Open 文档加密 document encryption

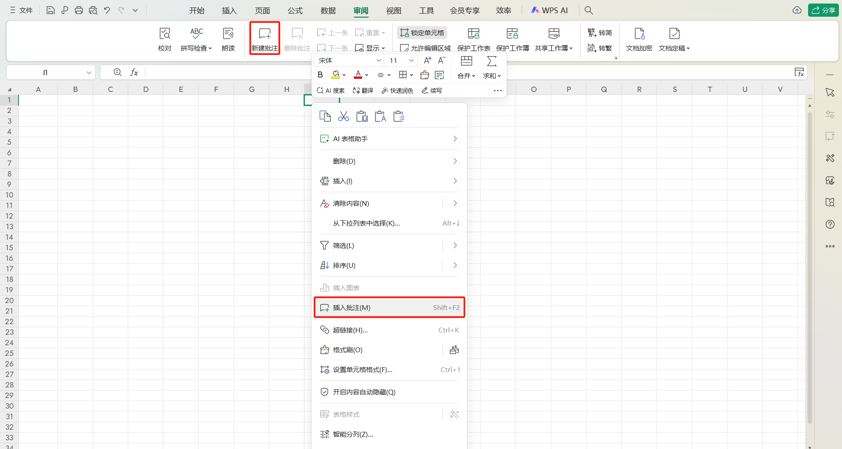(x=638, y=39)
